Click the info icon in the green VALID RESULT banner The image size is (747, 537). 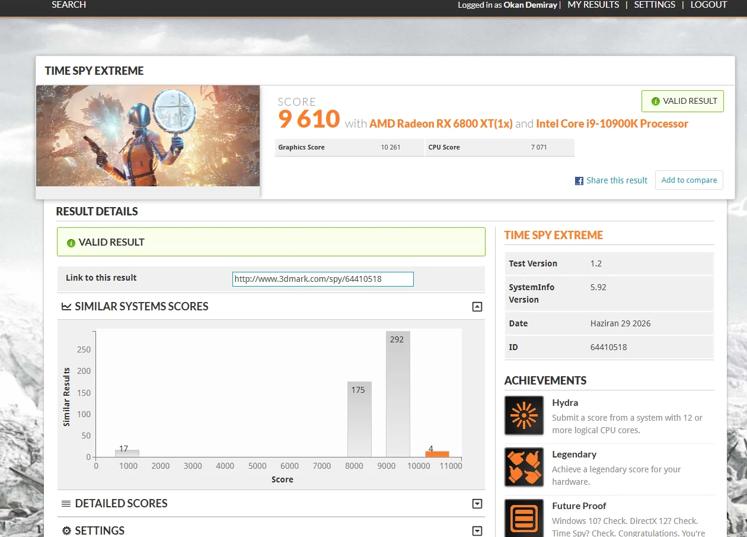point(71,243)
